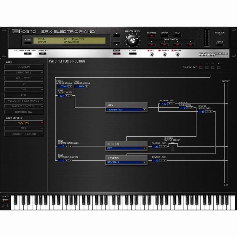Increase the Reverb Level value

pos(165,160)
